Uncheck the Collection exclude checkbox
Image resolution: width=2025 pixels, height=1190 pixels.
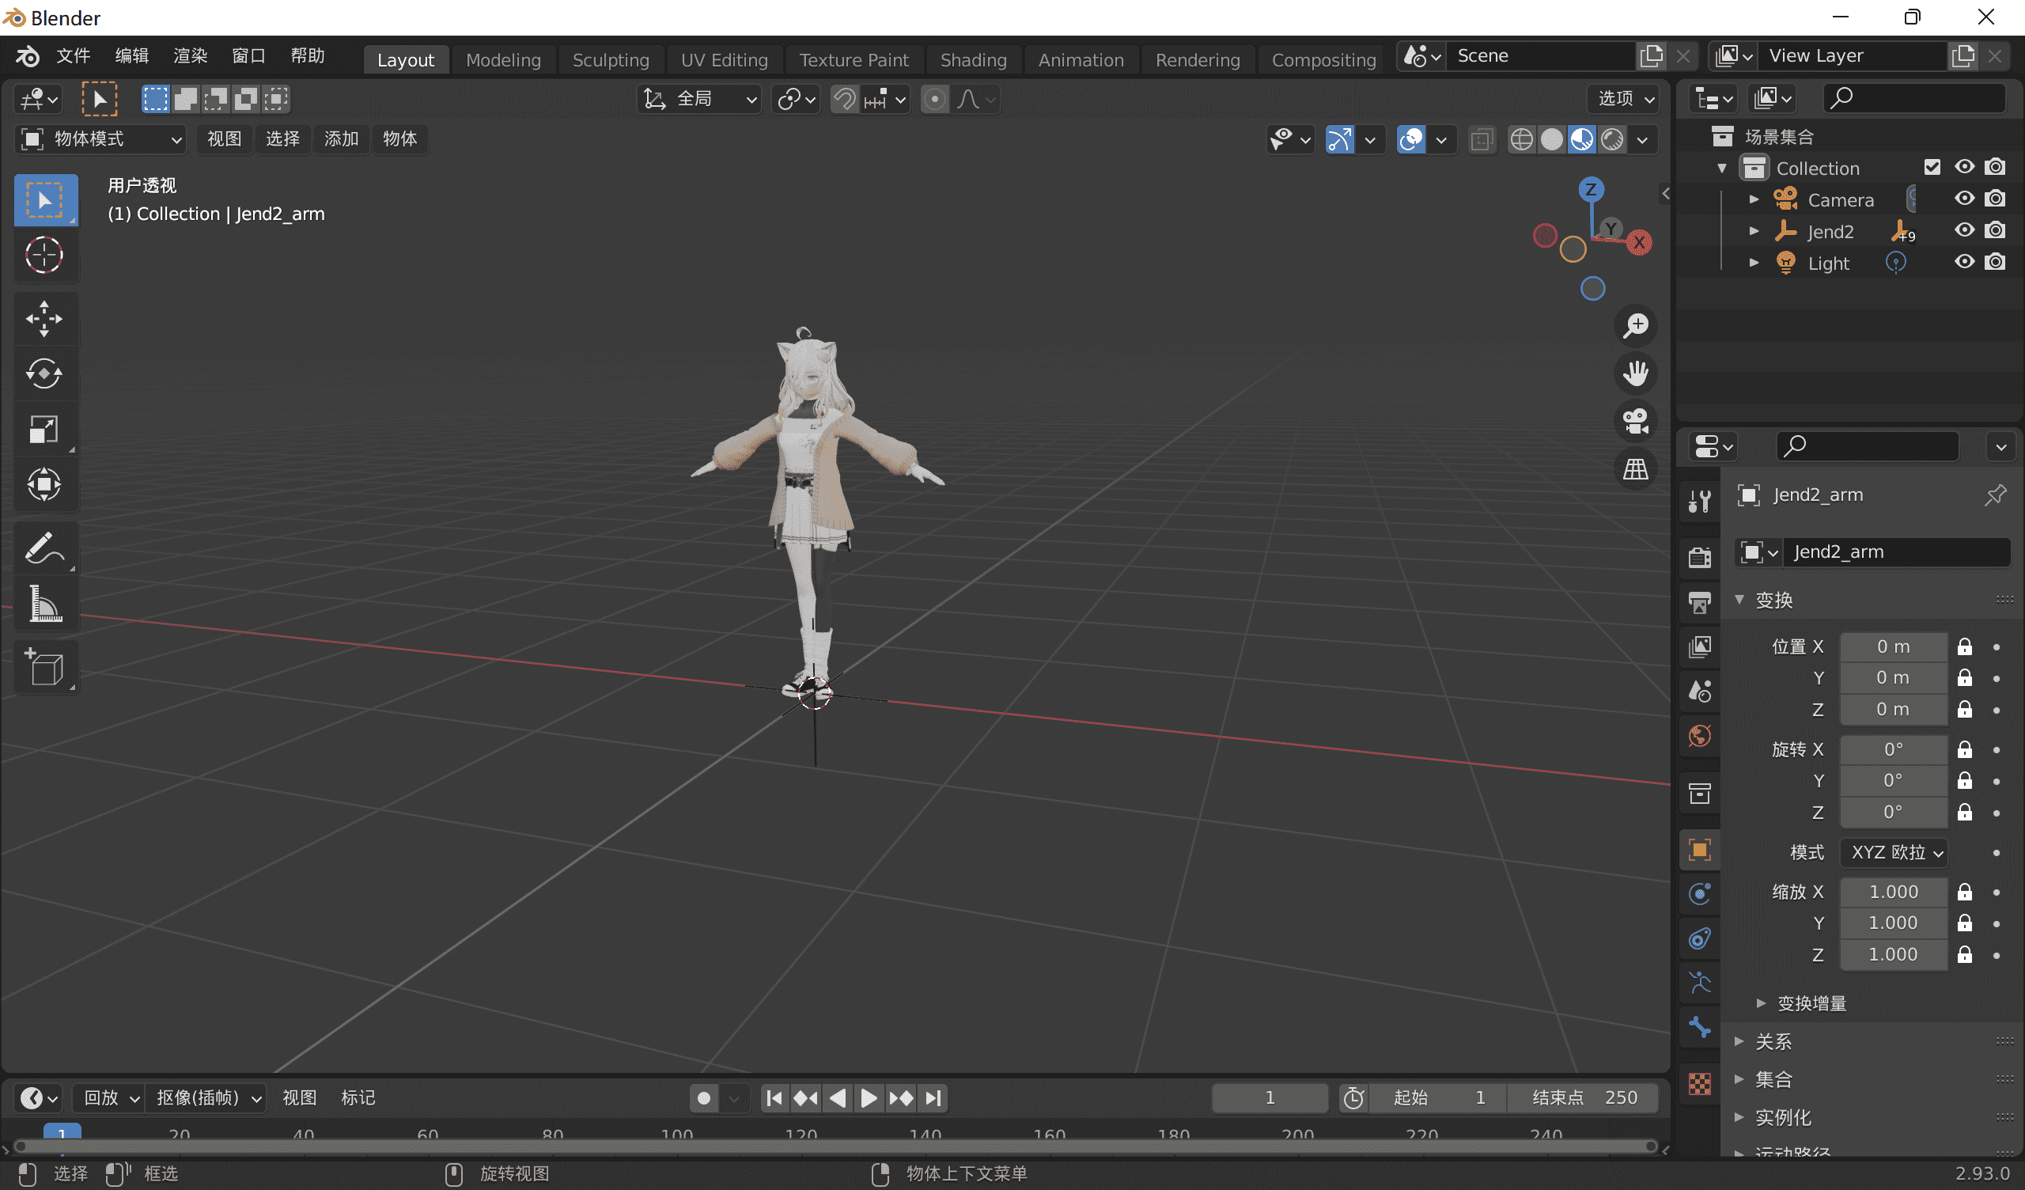(1932, 167)
